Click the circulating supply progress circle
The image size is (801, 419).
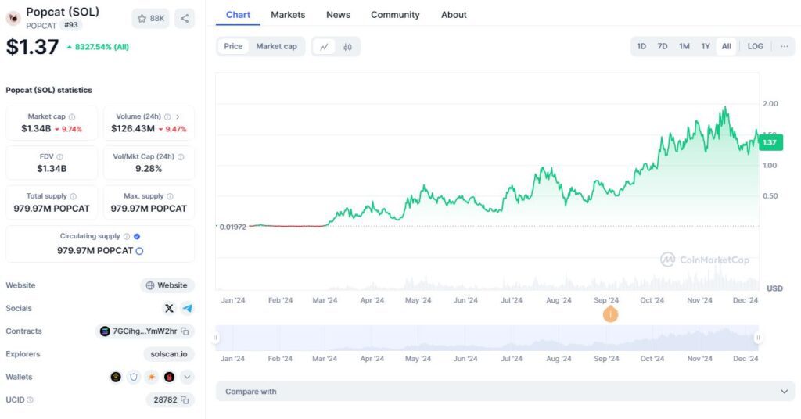[139, 251]
